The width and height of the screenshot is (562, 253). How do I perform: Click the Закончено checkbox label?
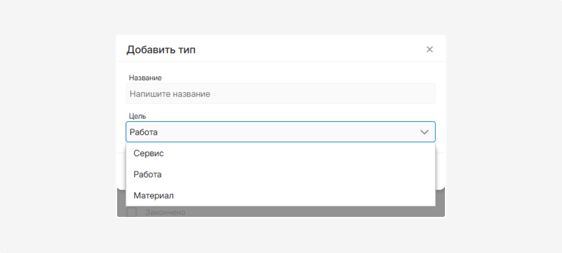tap(165, 212)
